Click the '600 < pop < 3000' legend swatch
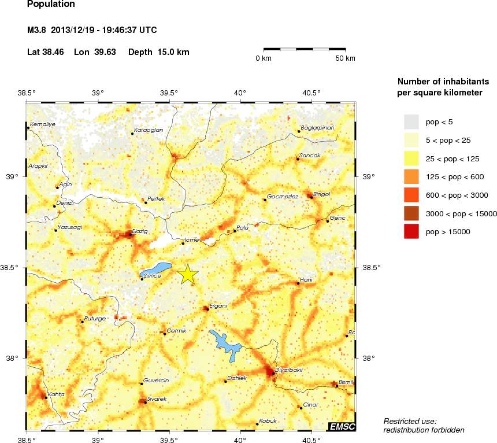This screenshot has width=497, height=443. (x=411, y=195)
